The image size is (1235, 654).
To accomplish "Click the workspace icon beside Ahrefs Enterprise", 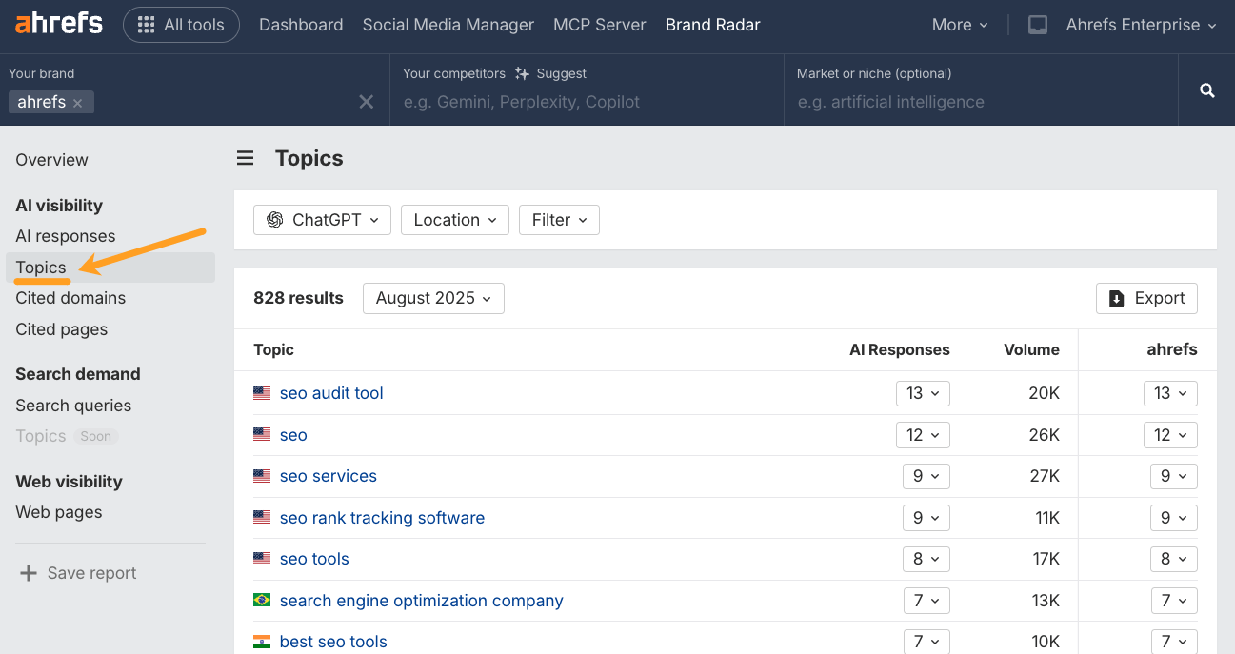I will 1037,25.
